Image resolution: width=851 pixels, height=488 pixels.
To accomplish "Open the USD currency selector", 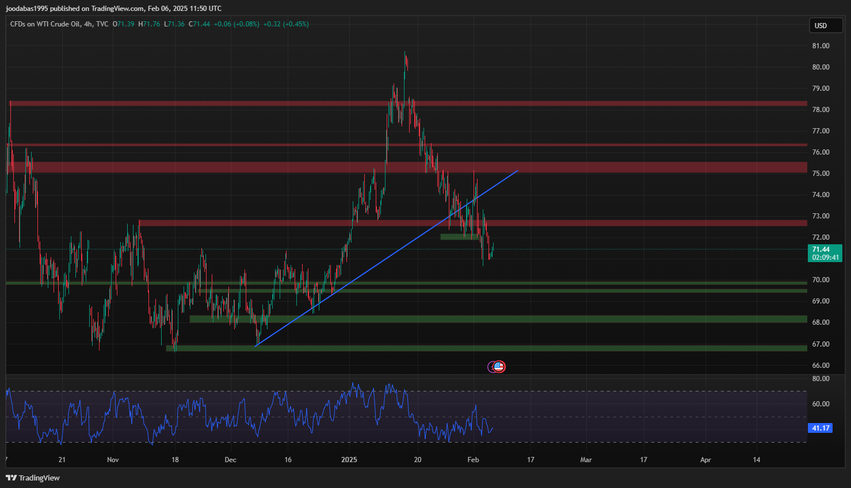I will click(826, 25).
